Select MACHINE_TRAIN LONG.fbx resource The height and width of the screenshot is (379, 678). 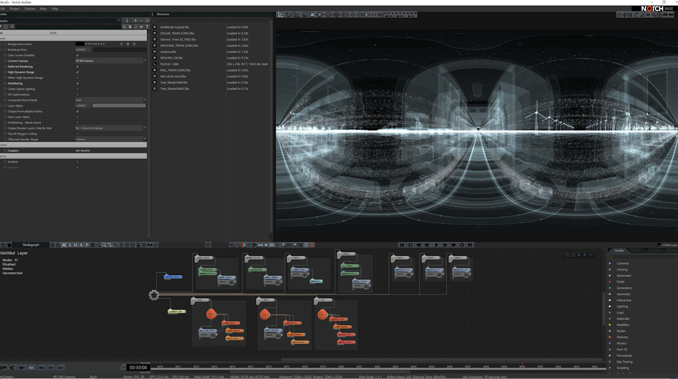point(179,45)
